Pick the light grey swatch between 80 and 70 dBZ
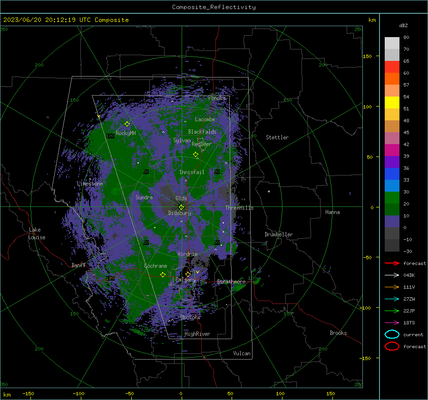428x400 pixels. click(392, 43)
